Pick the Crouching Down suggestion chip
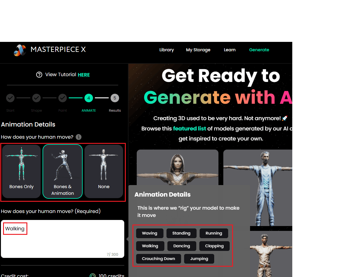 [159, 259]
